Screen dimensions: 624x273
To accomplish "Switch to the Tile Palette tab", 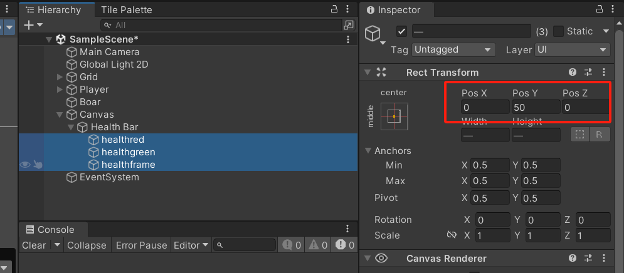I will [x=126, y=10].
